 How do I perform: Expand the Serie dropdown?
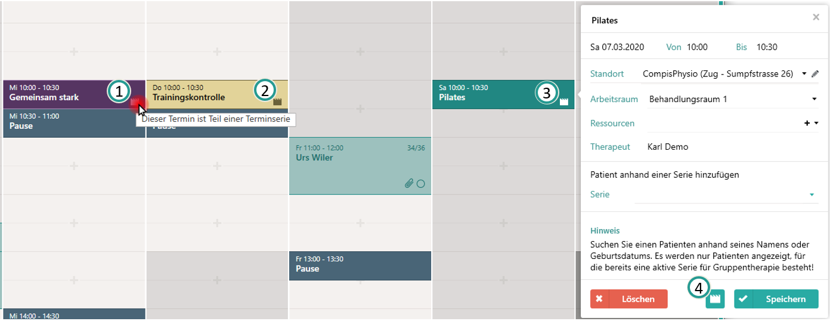pyautogui.click(x=812, y=195)
